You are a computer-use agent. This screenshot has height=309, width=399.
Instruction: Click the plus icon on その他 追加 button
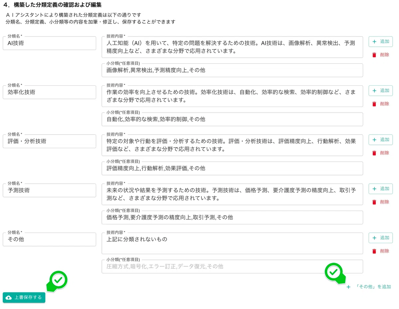pyautogui.click(x=374, y=238)
